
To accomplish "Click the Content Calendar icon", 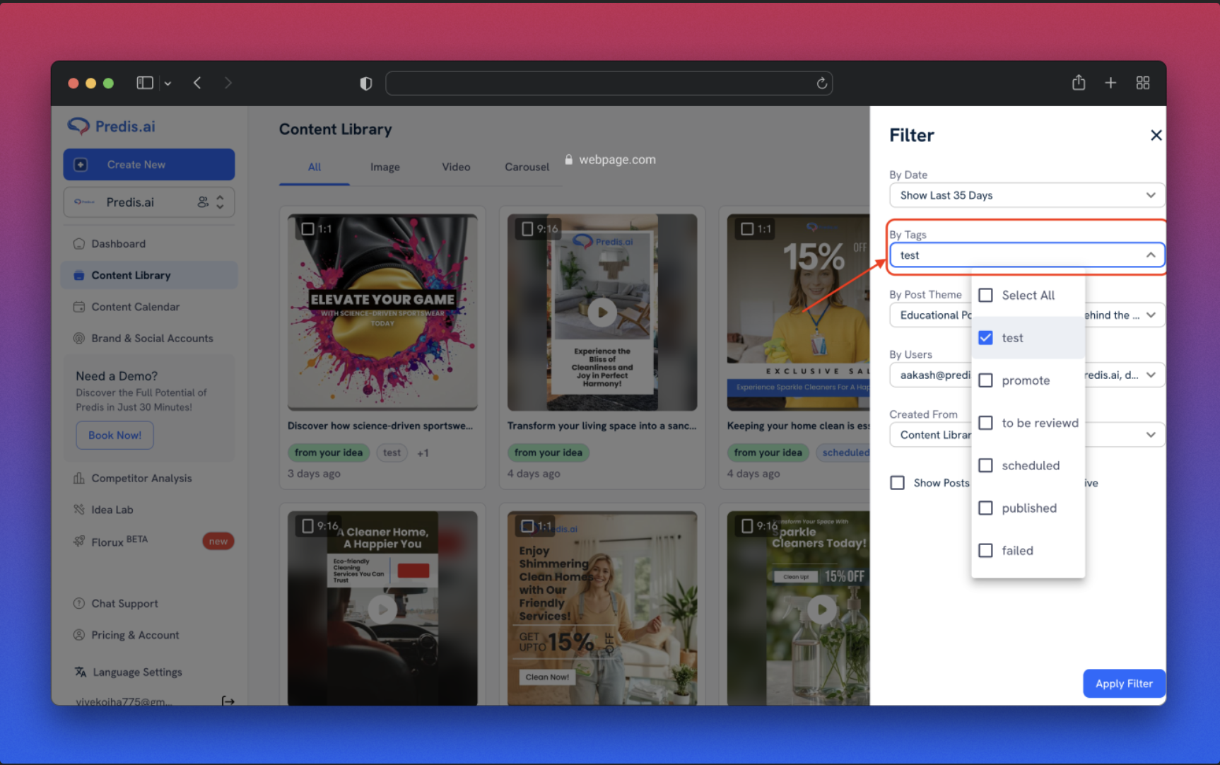I will pos(79,307).
